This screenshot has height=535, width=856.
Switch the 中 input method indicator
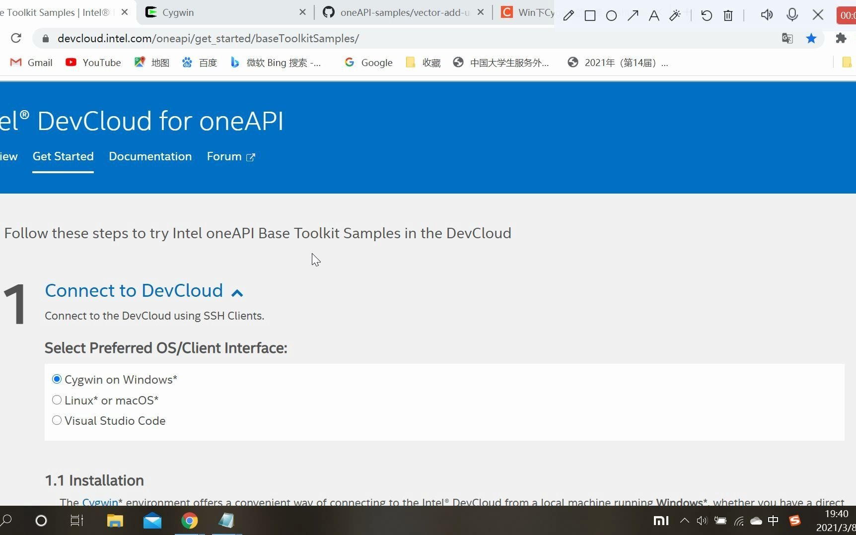tap(773, 521)
